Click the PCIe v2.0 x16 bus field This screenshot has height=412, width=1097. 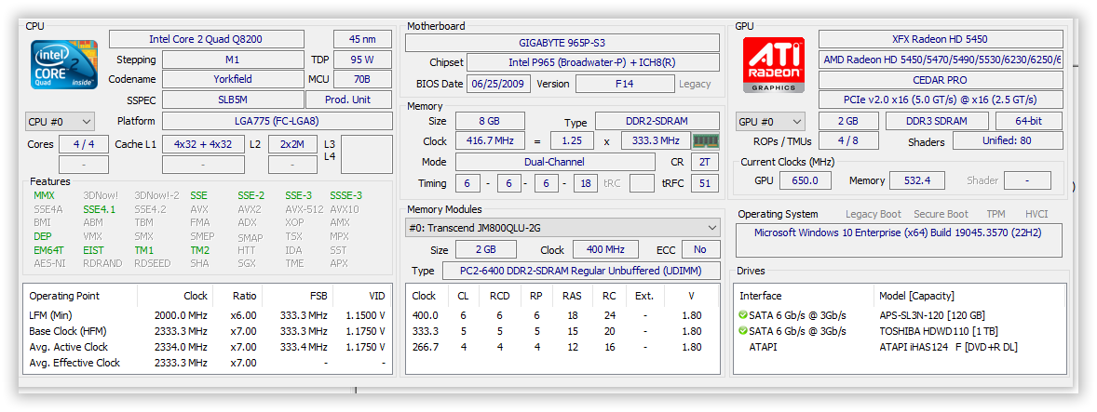pos(941,100)
